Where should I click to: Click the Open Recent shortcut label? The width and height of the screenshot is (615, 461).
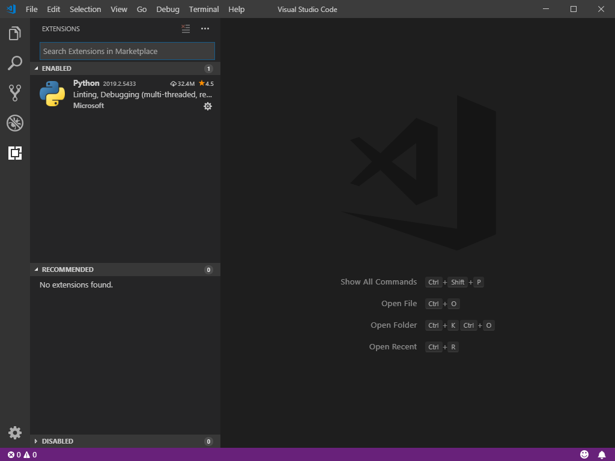393,346
